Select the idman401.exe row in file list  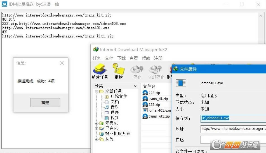(160, 110)
